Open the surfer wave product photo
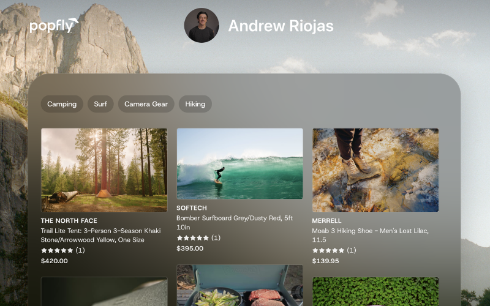Viewport: 490px width, 306px height. point(239,163)
